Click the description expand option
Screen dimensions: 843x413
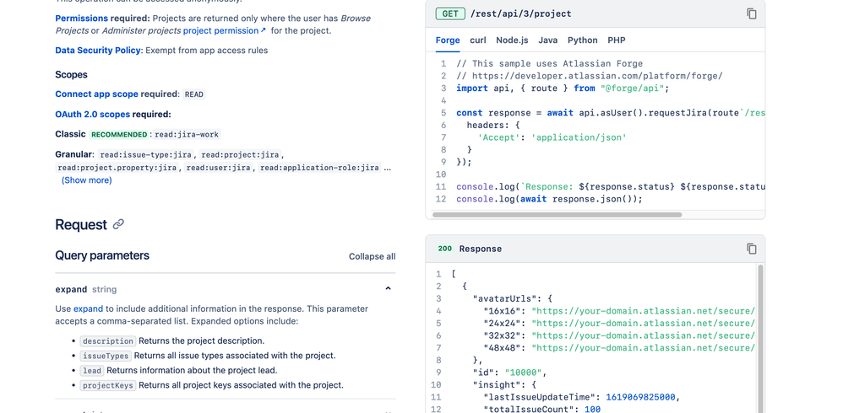coord(108,341)
